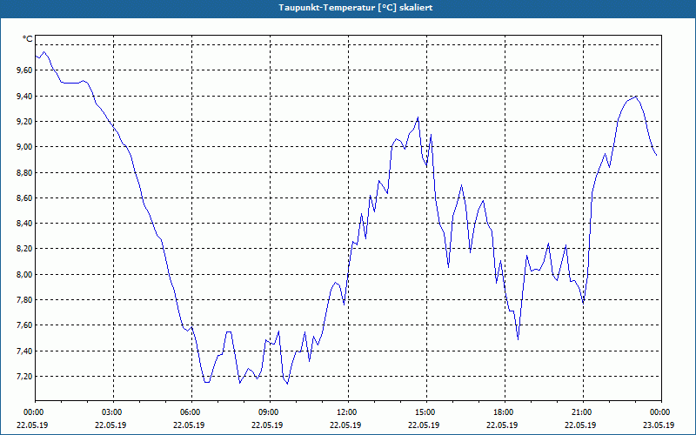Select the 7,20 y-axis value
This screenshot has width=696, height=435.
tap(24, 377)
